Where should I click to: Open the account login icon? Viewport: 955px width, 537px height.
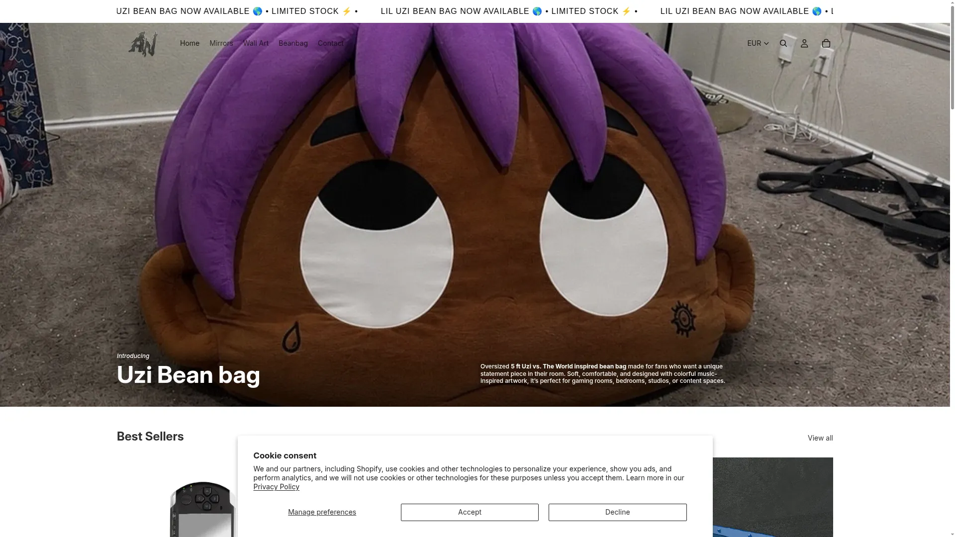tap(804, 43)
